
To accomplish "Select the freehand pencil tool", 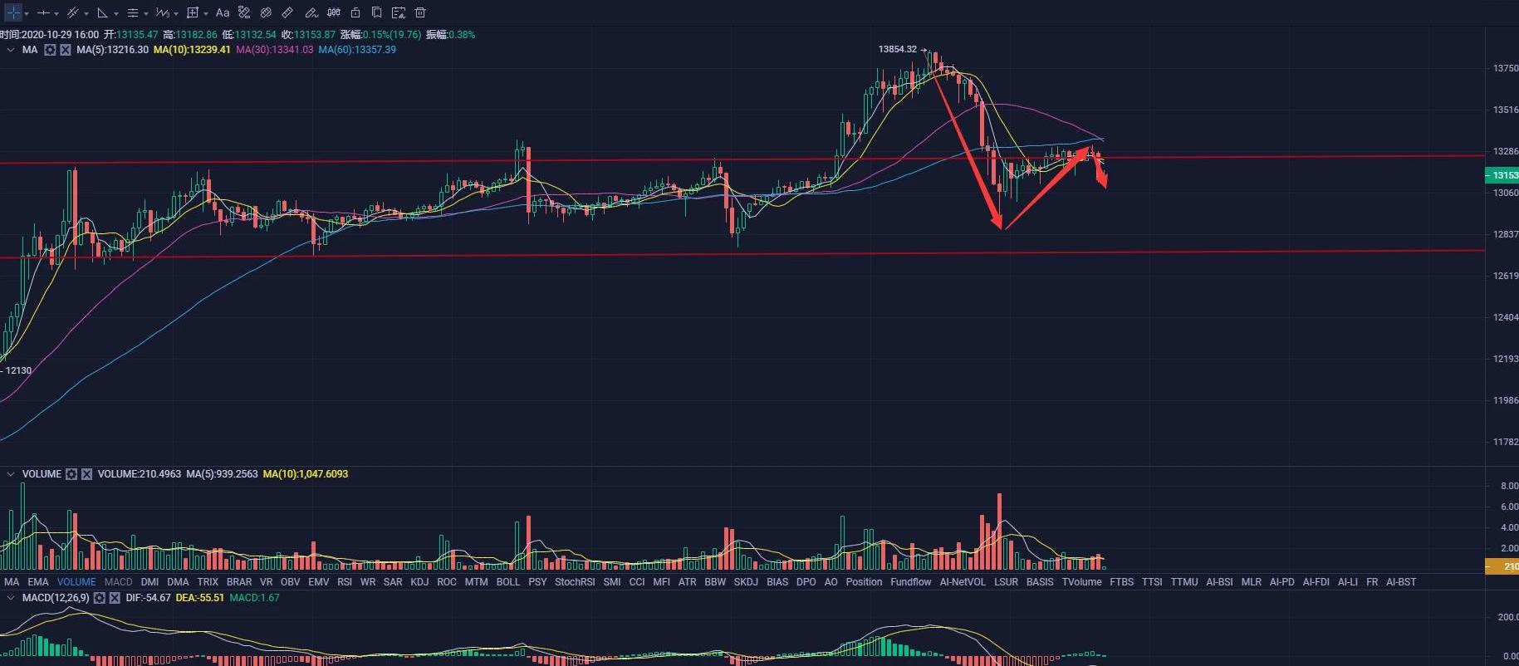I will [311, 12].
